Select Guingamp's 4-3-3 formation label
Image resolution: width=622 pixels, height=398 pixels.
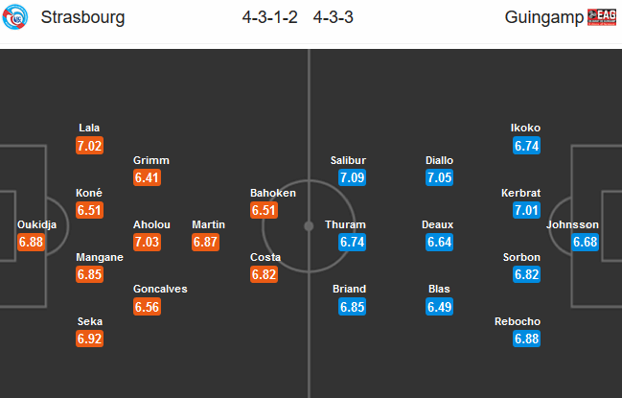[335, 18]
